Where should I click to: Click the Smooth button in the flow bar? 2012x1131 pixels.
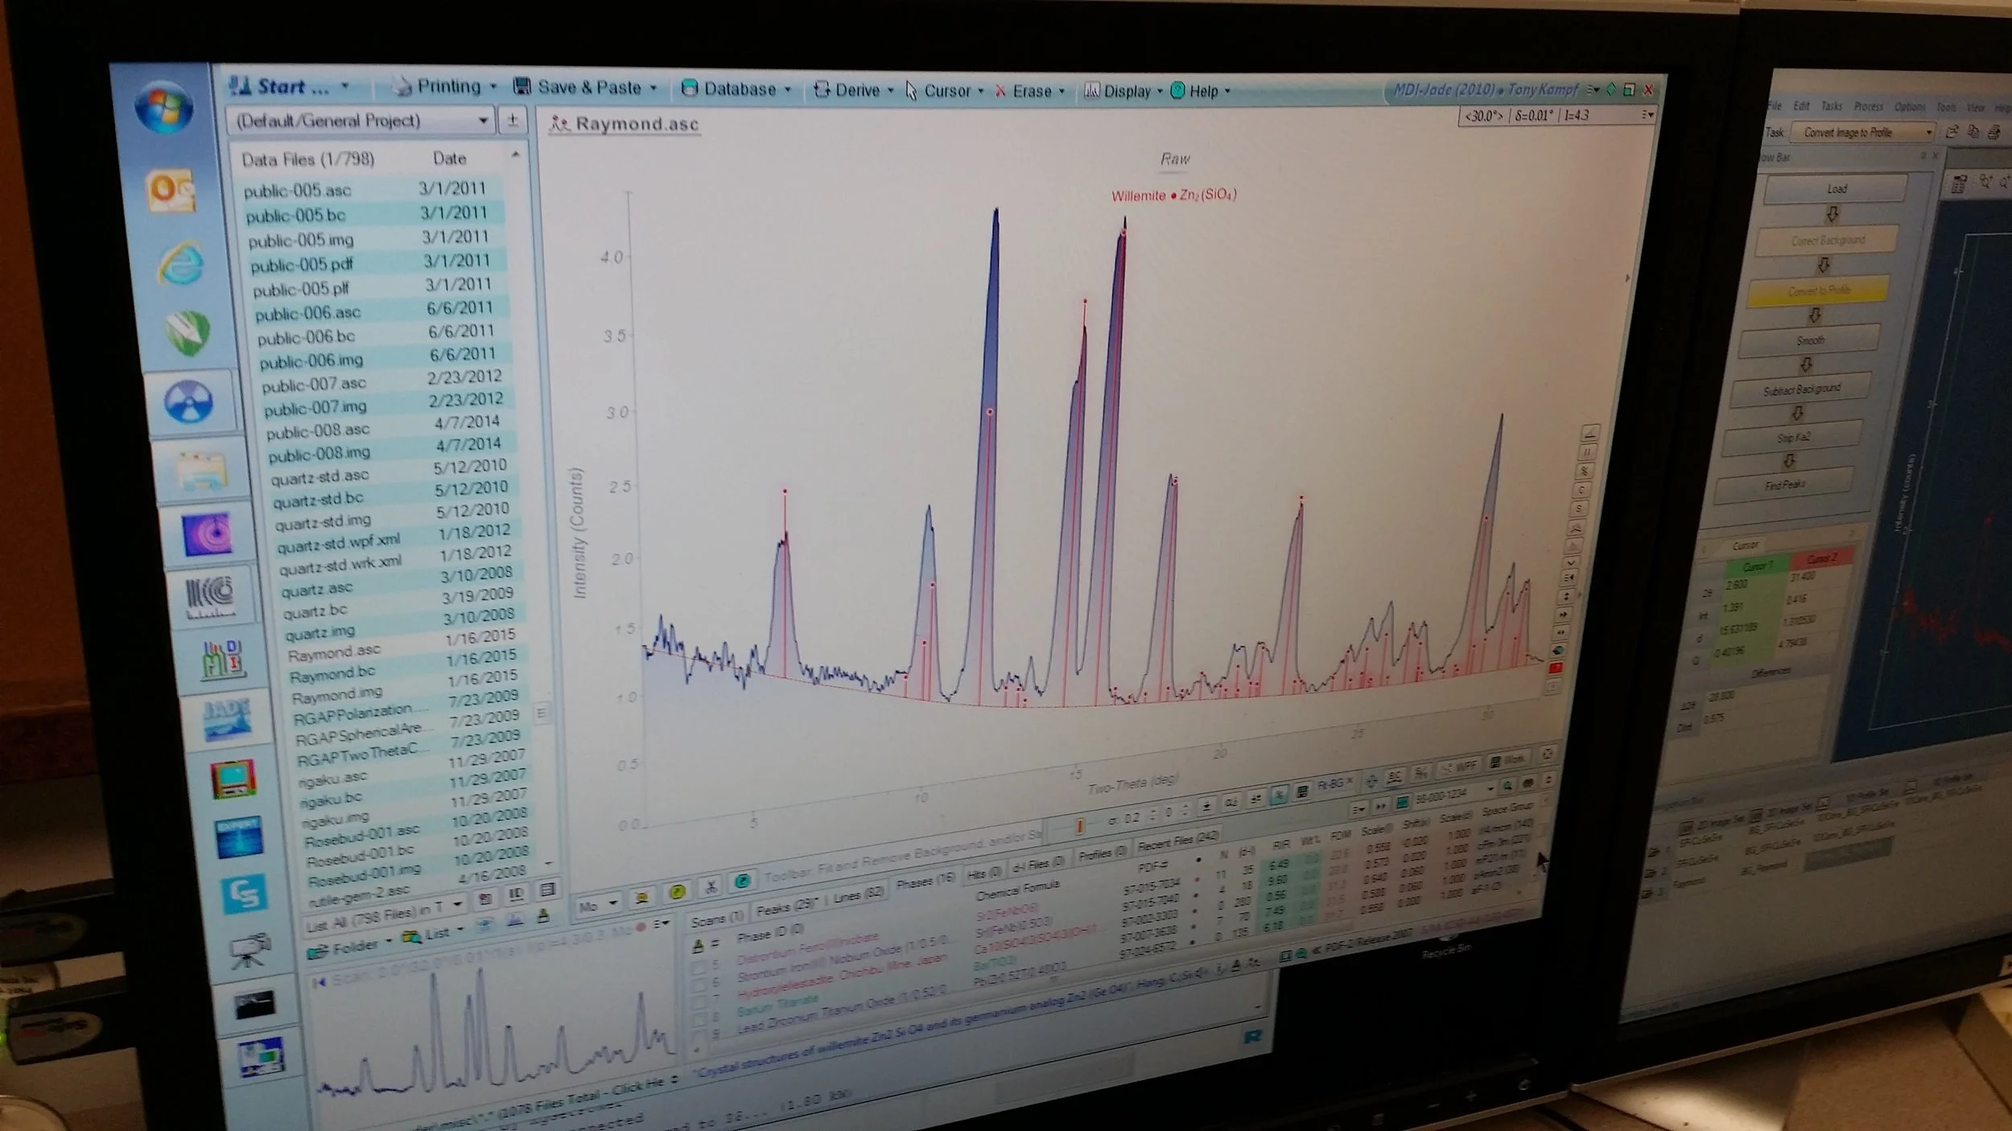coord(1809,340)
